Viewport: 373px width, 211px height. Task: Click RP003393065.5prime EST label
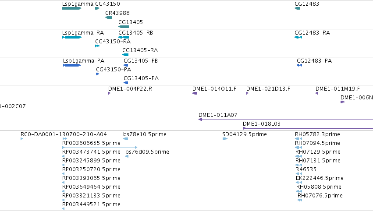(91, 178)
